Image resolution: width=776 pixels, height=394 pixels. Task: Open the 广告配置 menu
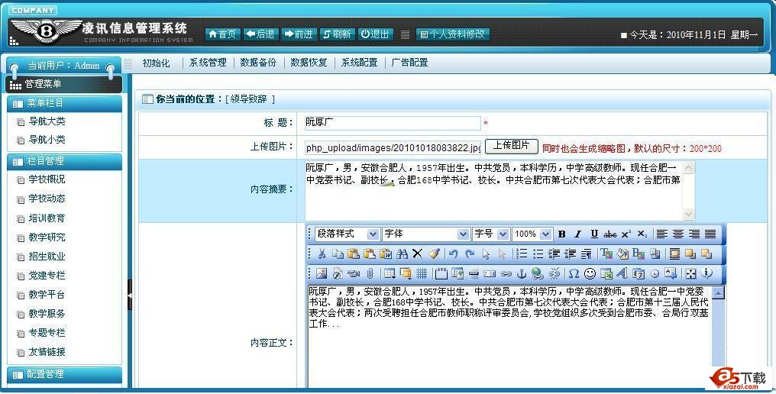(x=410, y=63)
